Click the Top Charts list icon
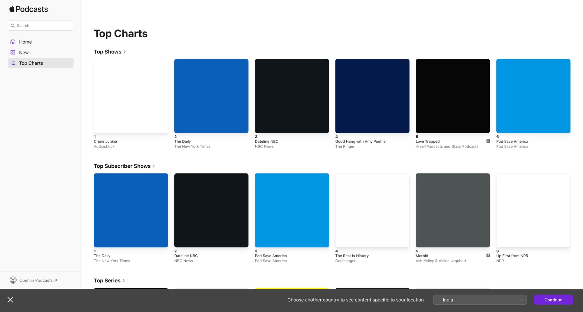Image resolution: width=583 pixels, height=312 pixels. [13, 63]
